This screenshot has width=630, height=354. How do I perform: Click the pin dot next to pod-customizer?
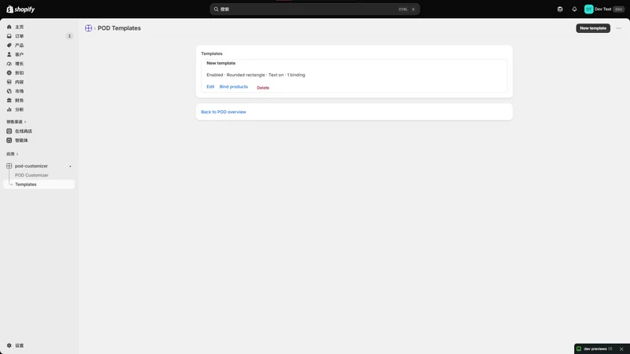[x=70, y=166]
